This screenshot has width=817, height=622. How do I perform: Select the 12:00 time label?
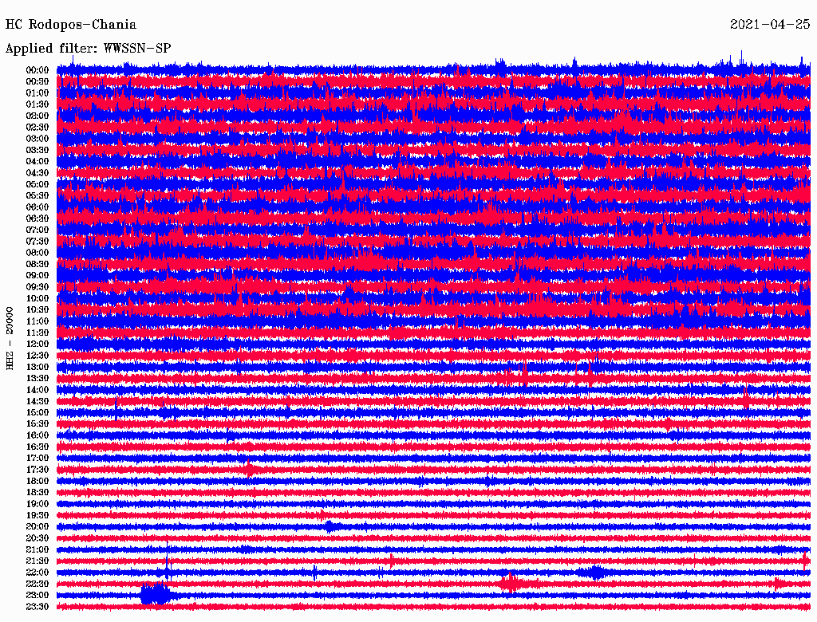(x=37, y=344)
